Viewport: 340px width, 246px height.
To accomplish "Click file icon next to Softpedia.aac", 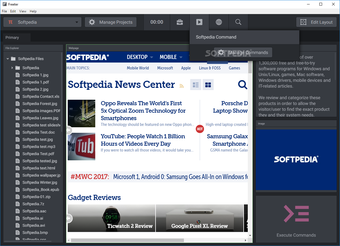I will coord(18,211).
